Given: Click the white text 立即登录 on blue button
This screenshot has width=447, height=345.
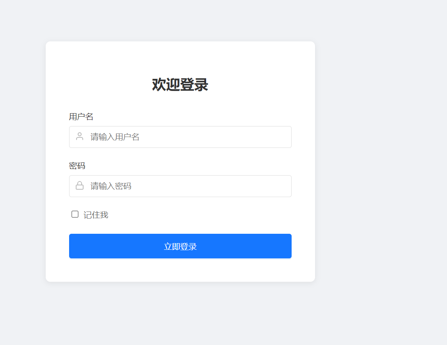Looking at the screenshot, I should tap(180, 246).
